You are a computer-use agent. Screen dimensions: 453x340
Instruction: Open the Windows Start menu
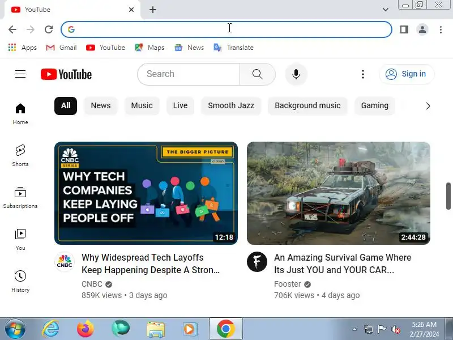click(x=15, y=329)
